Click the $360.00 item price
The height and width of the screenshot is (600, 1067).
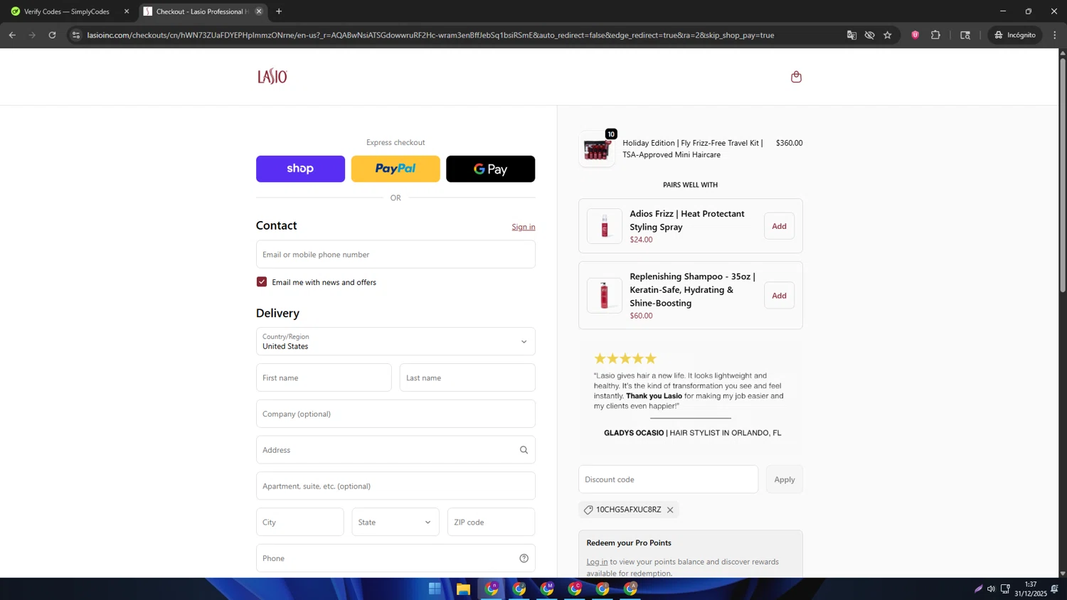pos(789,143)
